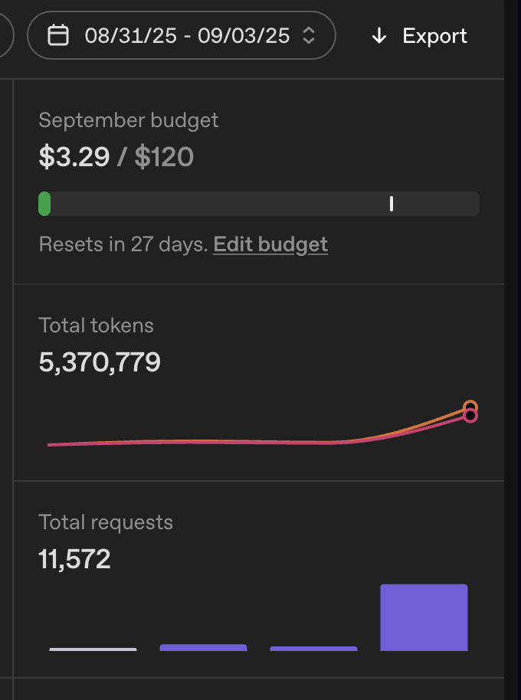Click the second purple requests bar
Viewport: 521px width, 700px height.
point(203,647)
